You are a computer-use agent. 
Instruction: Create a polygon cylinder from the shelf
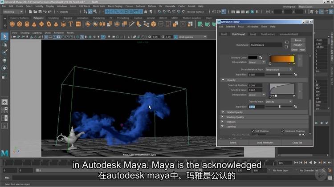(x=27, y=24)
